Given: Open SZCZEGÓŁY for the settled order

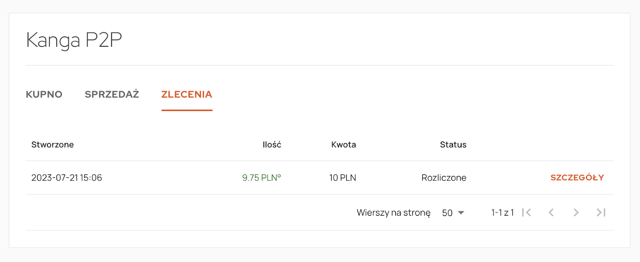Looking at the screenshot, I should [577, 178].
